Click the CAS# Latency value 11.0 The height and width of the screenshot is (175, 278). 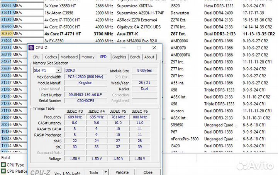coord(140,123)
